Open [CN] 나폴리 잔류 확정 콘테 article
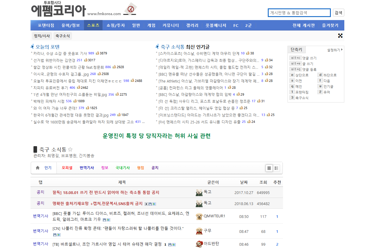370x249 pixels. click(x=118, y=229)
